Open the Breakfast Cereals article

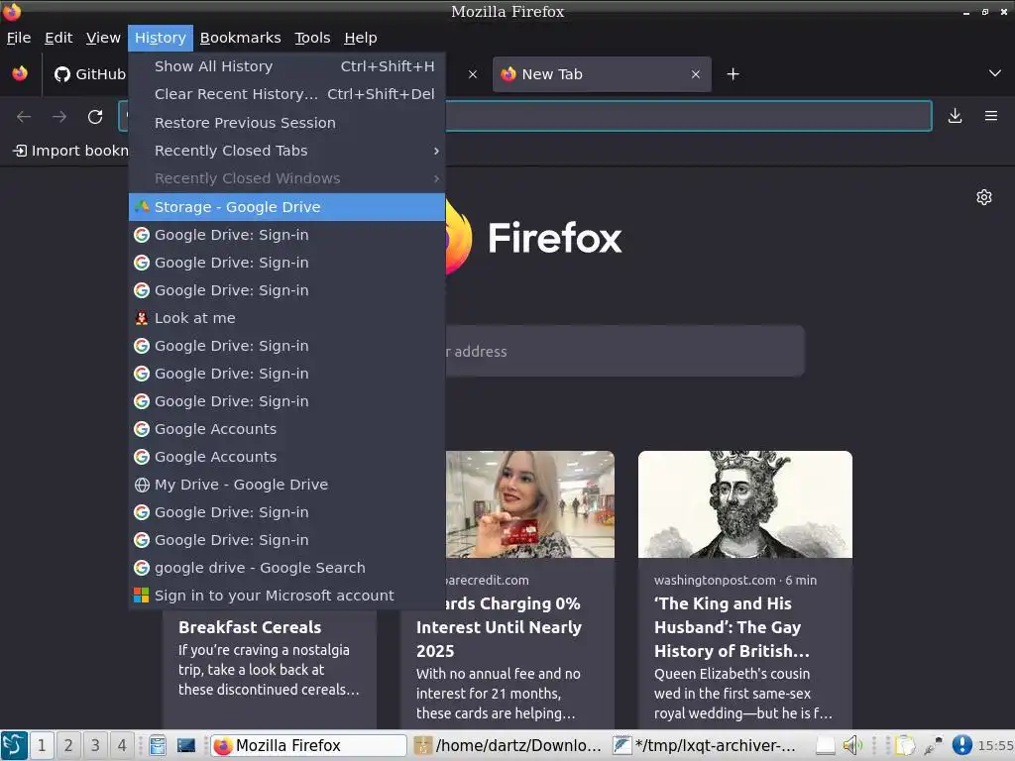[x=250, y=627]
